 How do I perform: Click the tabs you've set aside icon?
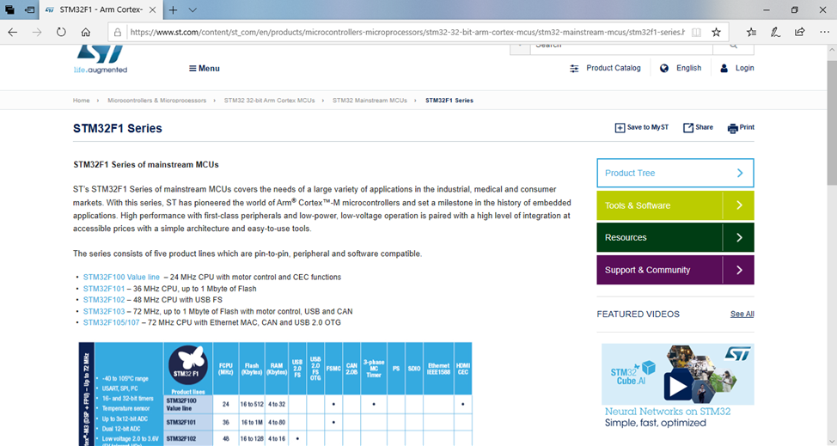tap(9, 9)
